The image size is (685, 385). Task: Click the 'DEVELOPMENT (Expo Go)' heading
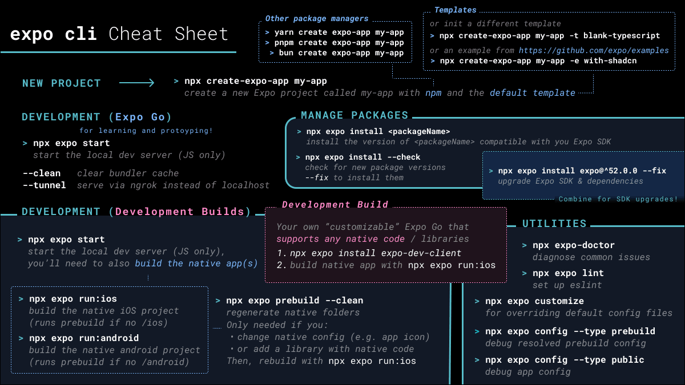96,117
